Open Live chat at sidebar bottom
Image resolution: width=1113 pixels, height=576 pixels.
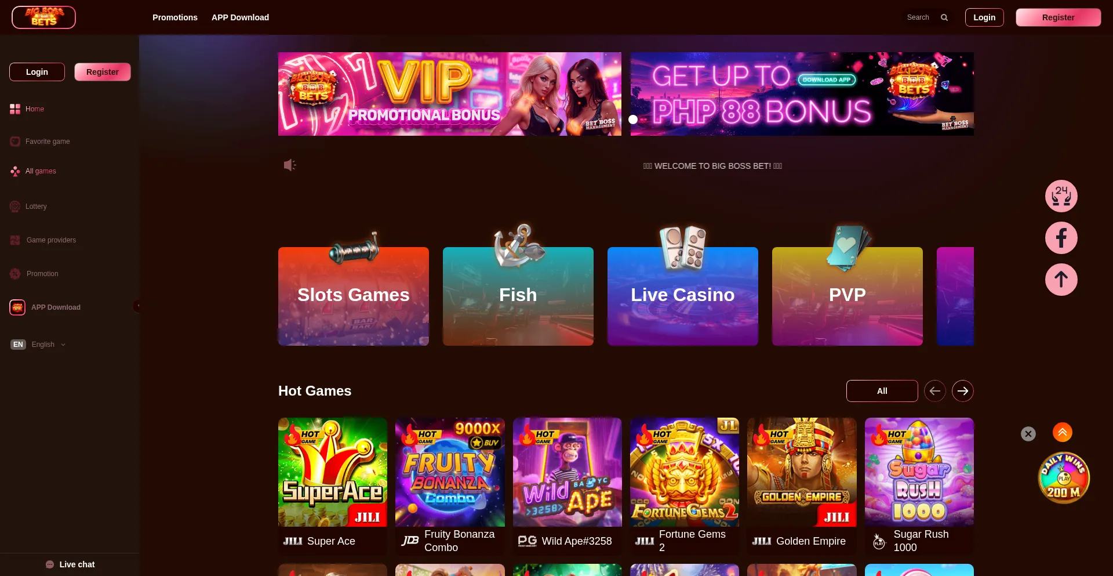click(70, 564)
